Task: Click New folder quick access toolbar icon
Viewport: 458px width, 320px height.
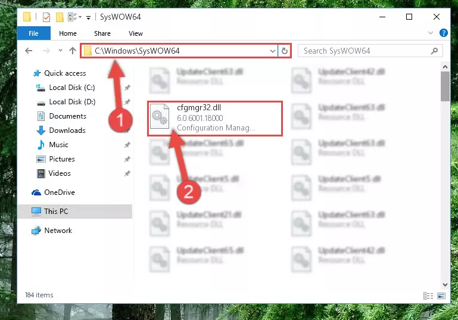Action: tap(60, 17)
